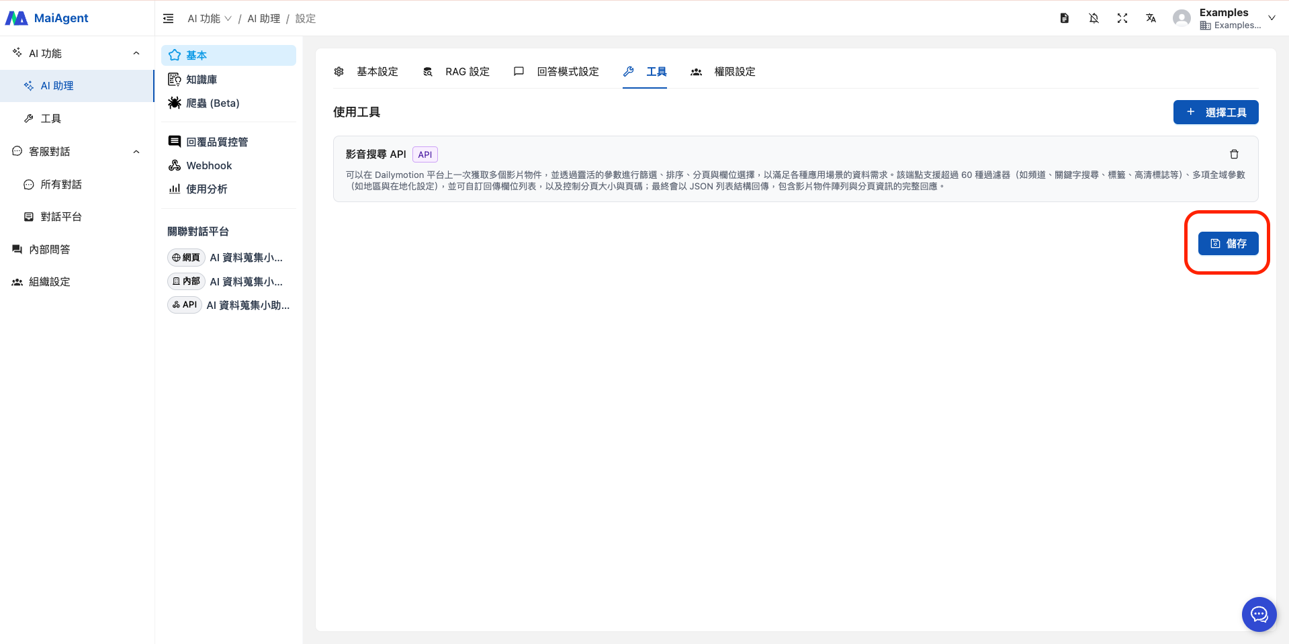Delete 影音搜尋 API with the trash icon

(1234, 154)
